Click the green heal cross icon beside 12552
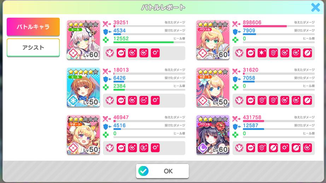The image size is (326, 183). pos(106,40)
